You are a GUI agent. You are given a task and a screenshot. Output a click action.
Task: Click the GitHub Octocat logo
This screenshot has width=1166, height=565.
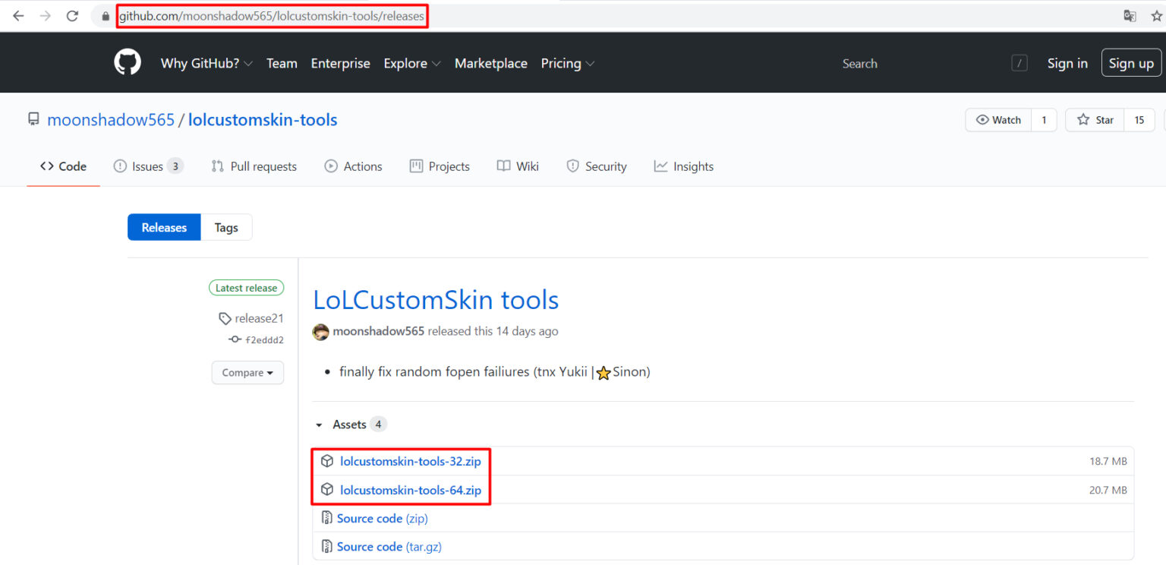pos(127,62)
